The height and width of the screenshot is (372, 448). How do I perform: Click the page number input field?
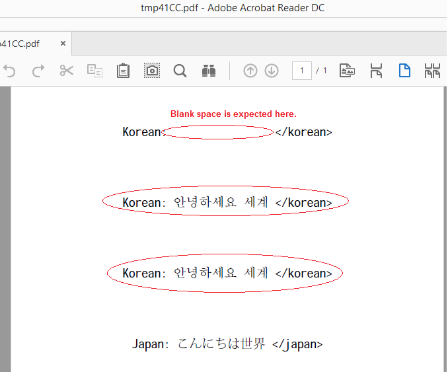[x=302, y=71]
